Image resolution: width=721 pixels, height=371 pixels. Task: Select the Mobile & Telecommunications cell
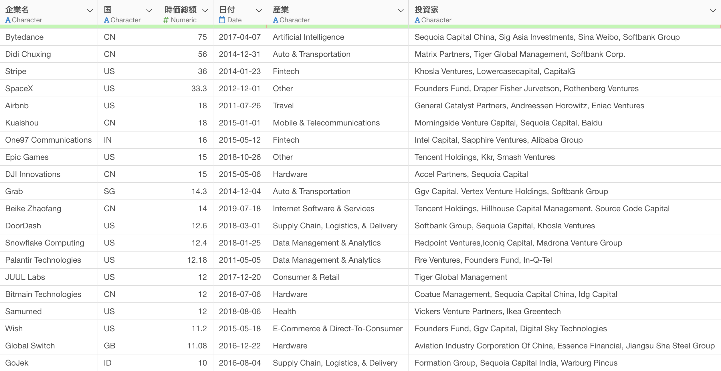(338, 123)
